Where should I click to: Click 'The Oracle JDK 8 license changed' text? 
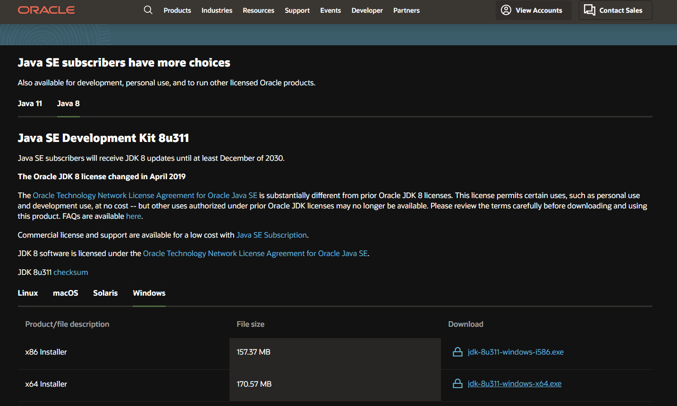point(102,176)
